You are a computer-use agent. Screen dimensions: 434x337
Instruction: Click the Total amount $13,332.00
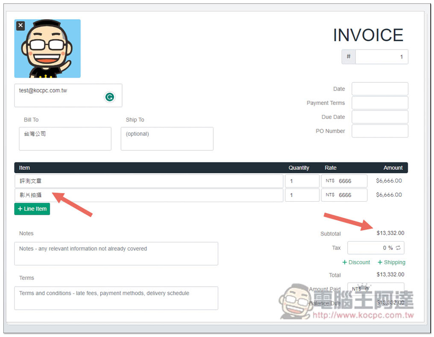click(390, 275)
